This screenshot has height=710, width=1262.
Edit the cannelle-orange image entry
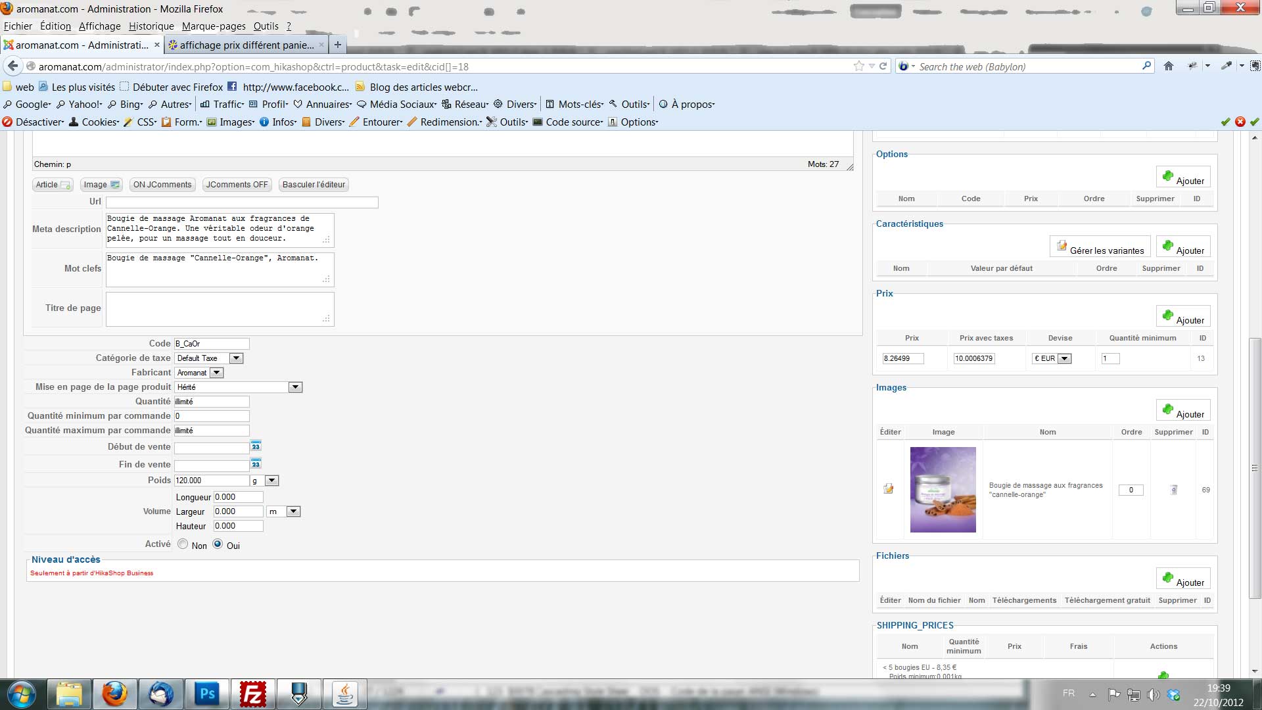click(x=889, y=489)
